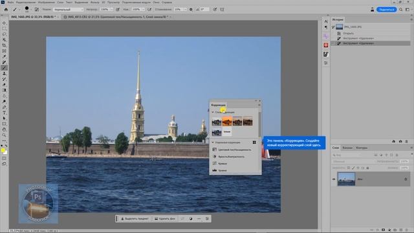Toggle airbrush build-up icon in options bar

coord(149,9)
